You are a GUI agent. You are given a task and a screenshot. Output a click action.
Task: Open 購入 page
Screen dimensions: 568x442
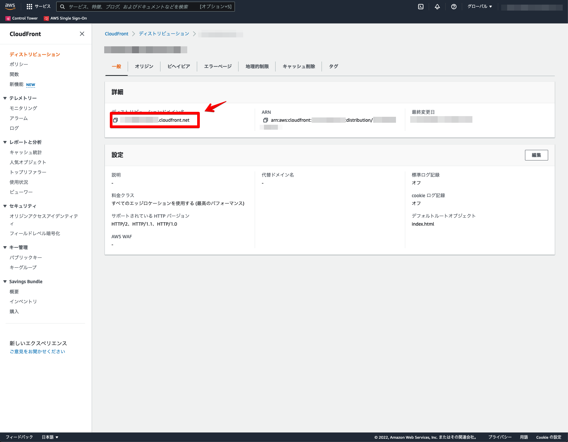click(x=14, y=311)
